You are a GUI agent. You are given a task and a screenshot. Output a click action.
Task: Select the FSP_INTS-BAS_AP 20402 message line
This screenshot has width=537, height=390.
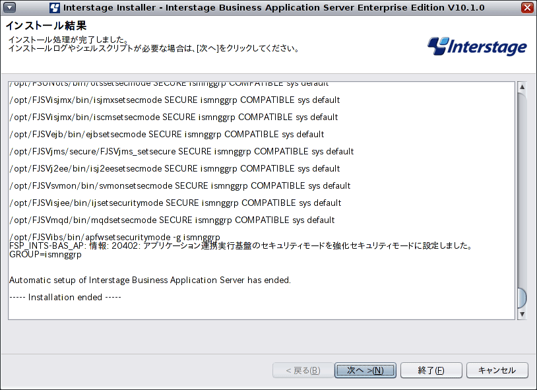241,245
